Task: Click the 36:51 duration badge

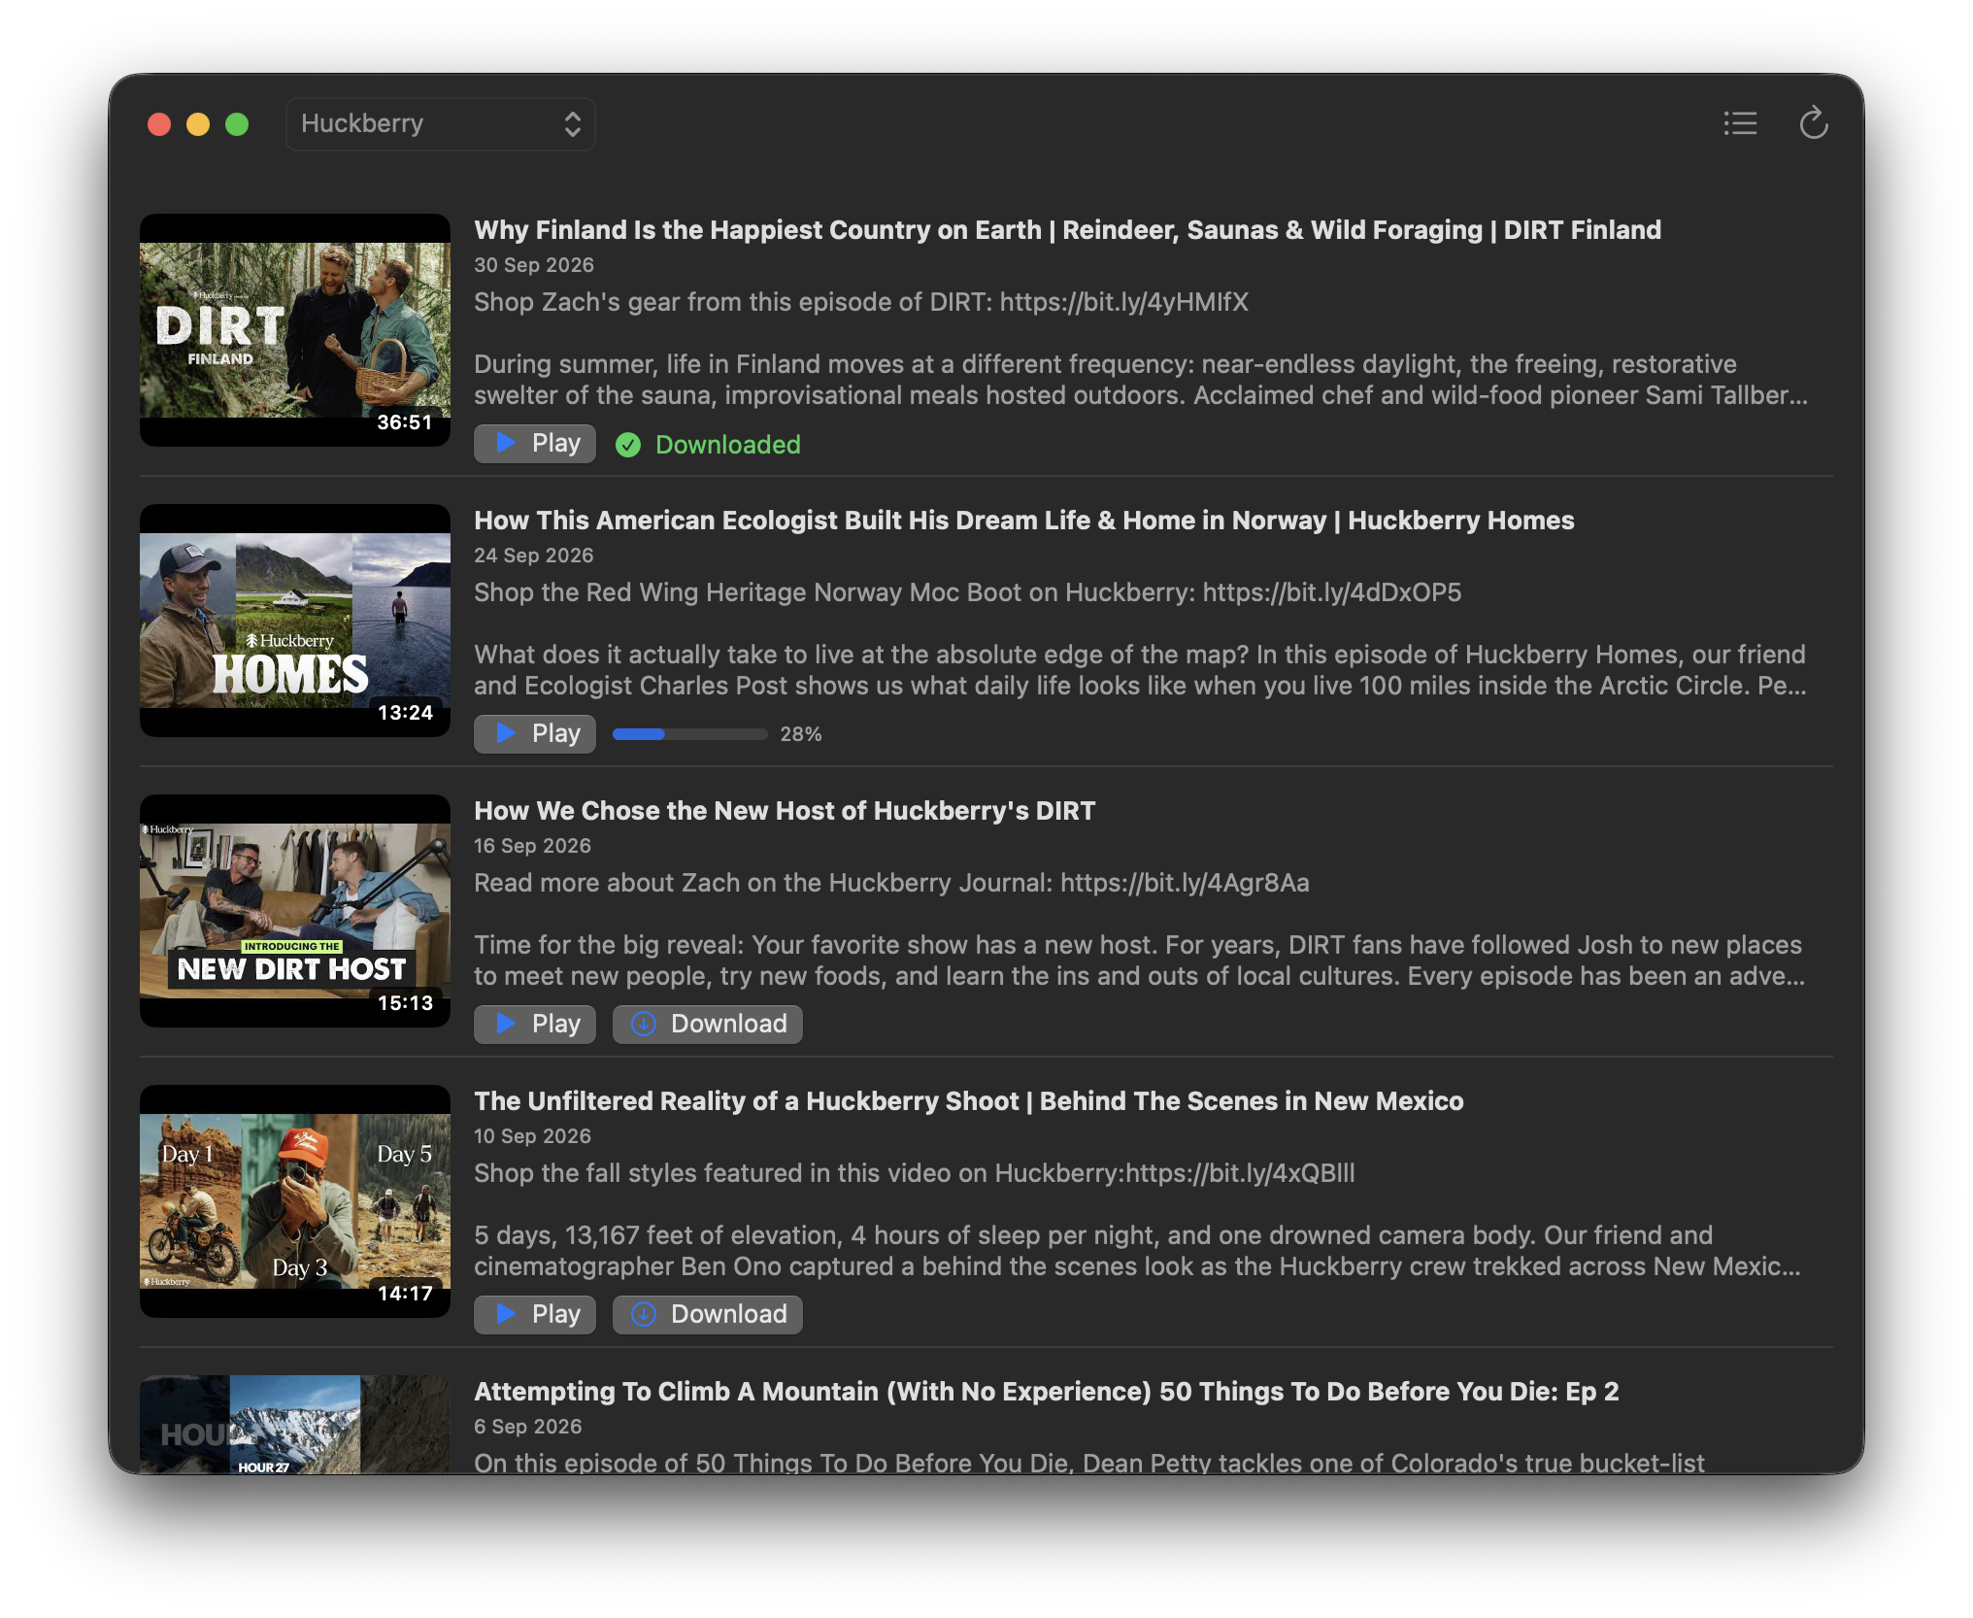Action: [x=405, y=422]
